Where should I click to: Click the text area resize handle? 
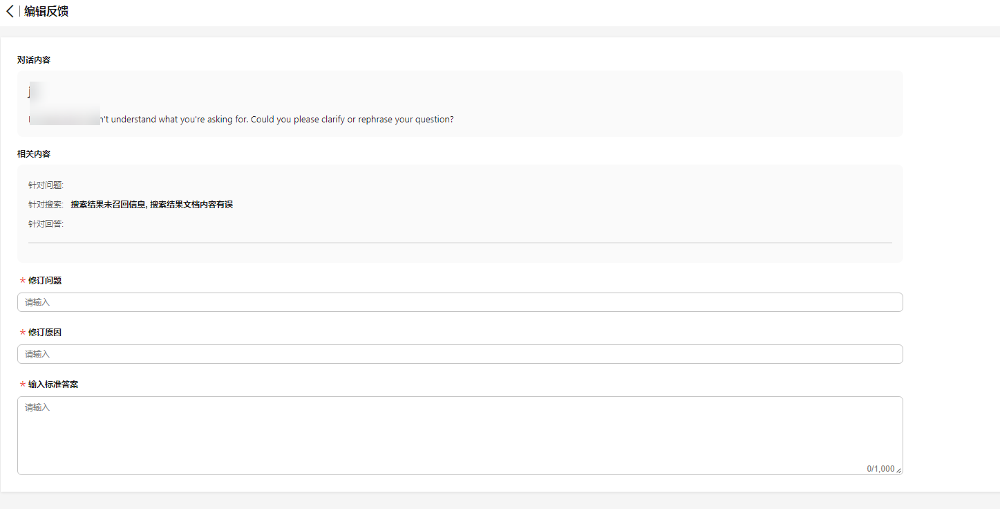[898, 470]
